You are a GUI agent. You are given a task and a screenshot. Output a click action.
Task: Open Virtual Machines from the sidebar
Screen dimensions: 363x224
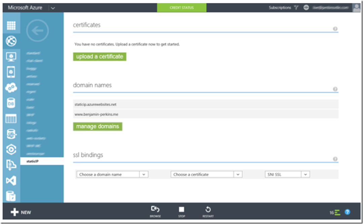tap(11, 57)
